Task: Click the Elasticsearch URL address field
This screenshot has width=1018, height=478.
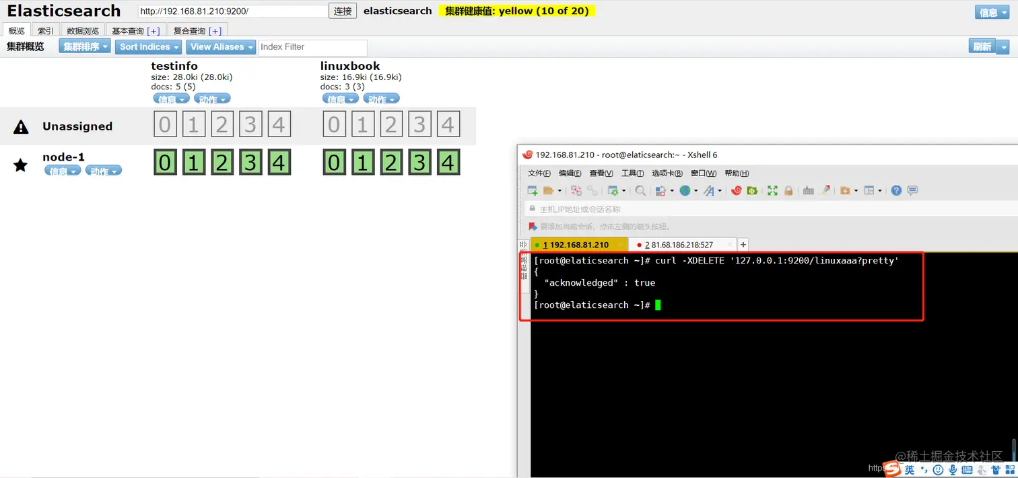Action: pyautogui.click(x=233, y=11)
